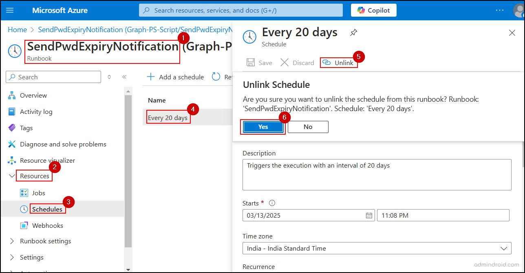Open Jobs under Resources

point(39,193)
